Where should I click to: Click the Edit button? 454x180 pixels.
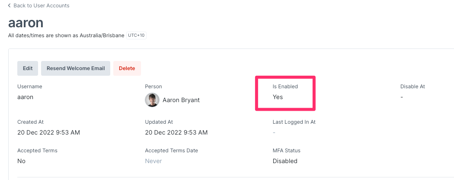[28, 68]
